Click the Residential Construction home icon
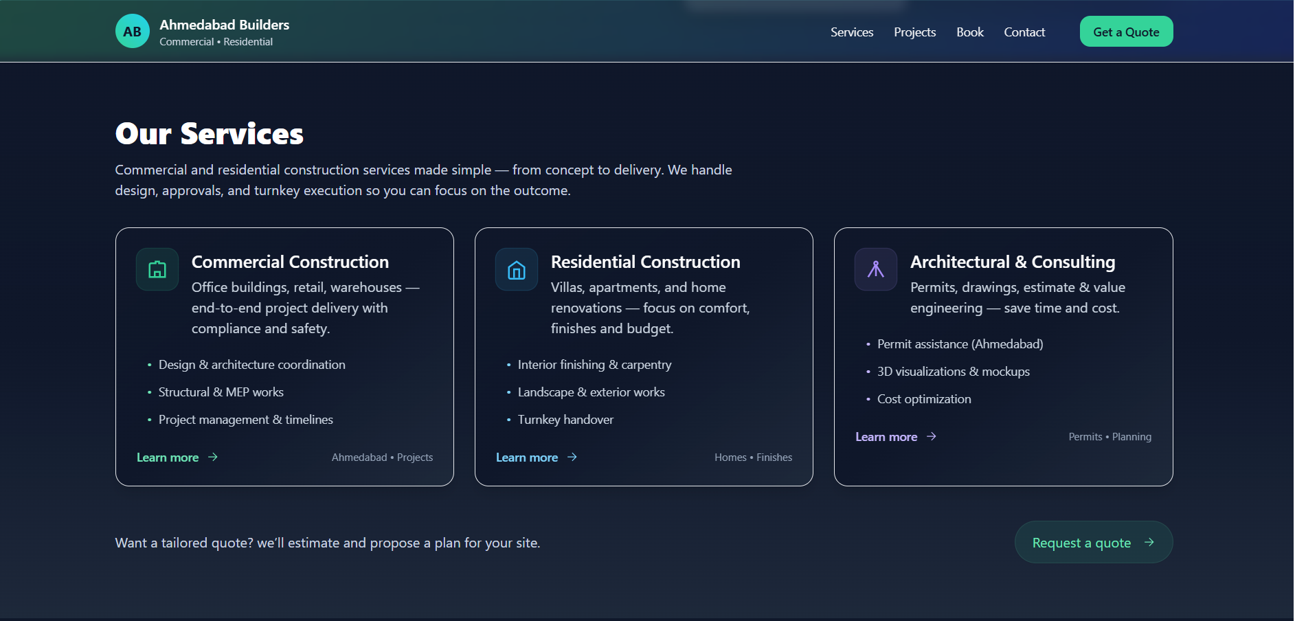The height and width of the screenshot is (621, 1295). pos(516,269)
